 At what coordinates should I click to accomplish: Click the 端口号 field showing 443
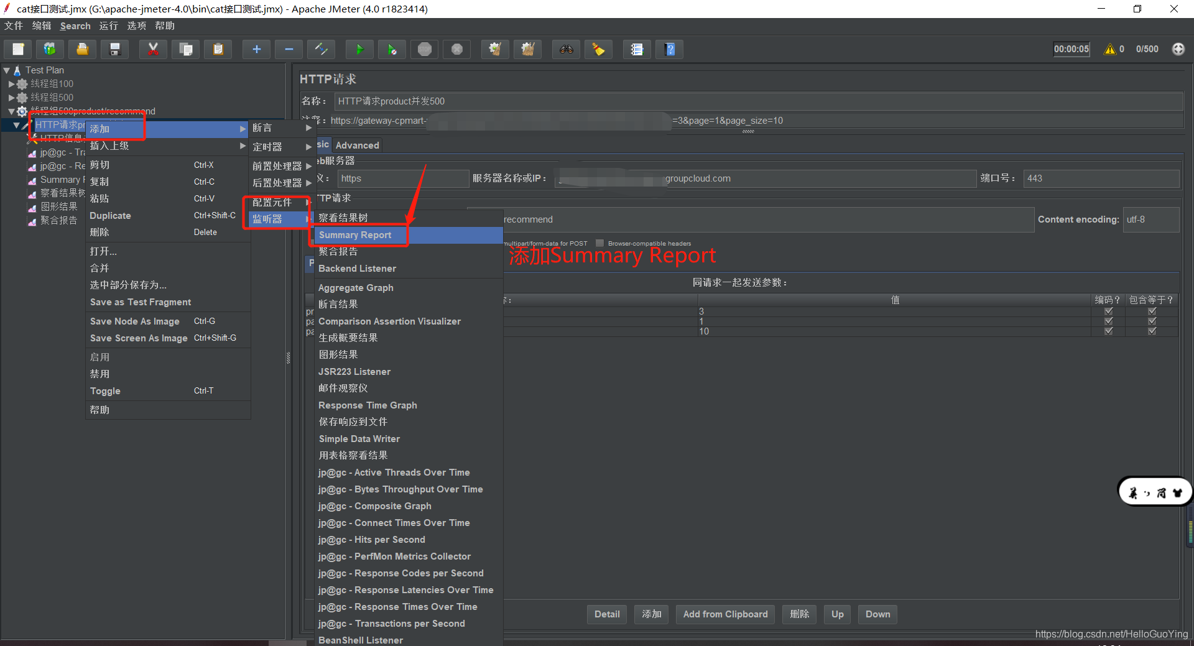click(x=1101, y=178)
